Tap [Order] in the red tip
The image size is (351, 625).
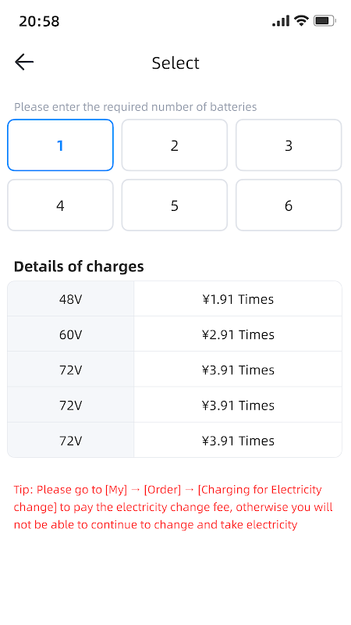(162, 490)
